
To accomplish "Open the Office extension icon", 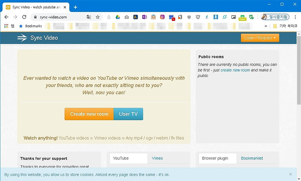I will [x=180, y=17].
